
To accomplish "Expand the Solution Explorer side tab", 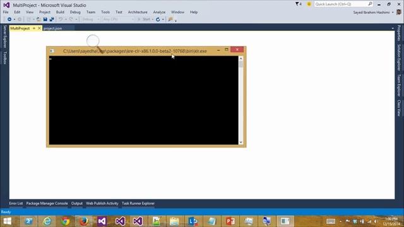I will coord(399,57).
